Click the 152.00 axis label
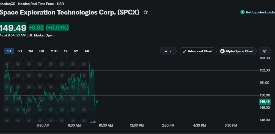Viewport: 275px width, 134px height. pos(265,70)
